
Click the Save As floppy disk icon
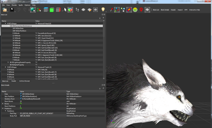(12, 10)
